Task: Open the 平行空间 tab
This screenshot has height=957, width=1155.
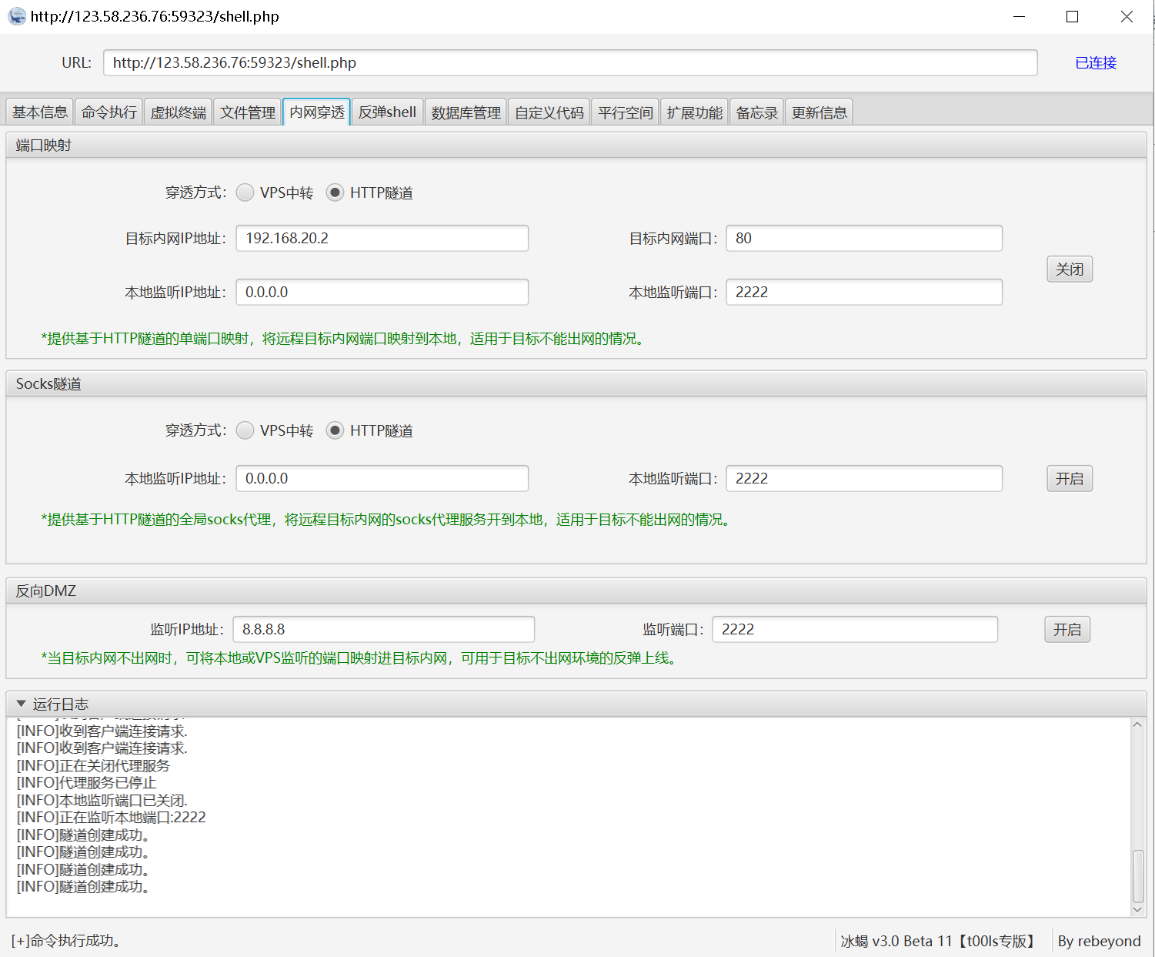Action: (626, 112)
